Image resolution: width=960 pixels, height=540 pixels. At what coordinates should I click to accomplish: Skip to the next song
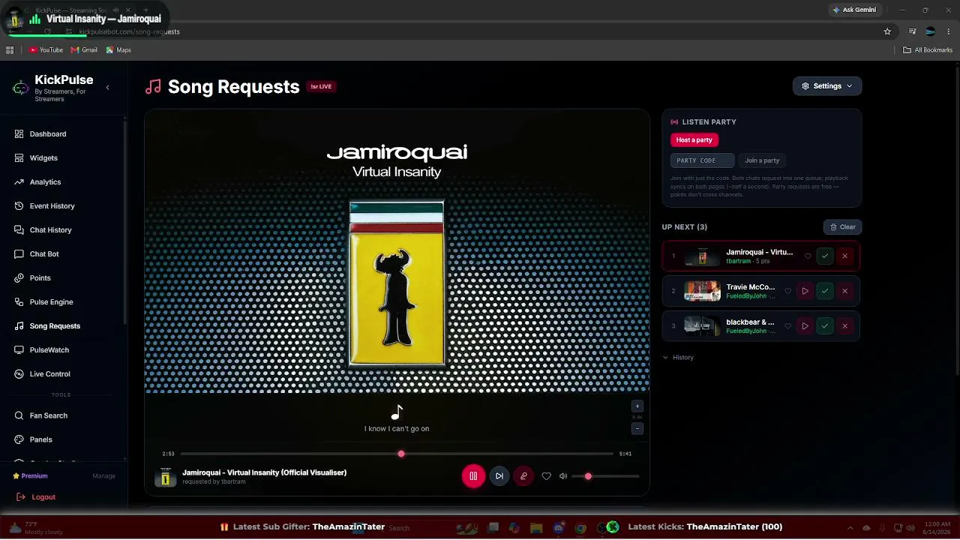click(x=499, y=476)
